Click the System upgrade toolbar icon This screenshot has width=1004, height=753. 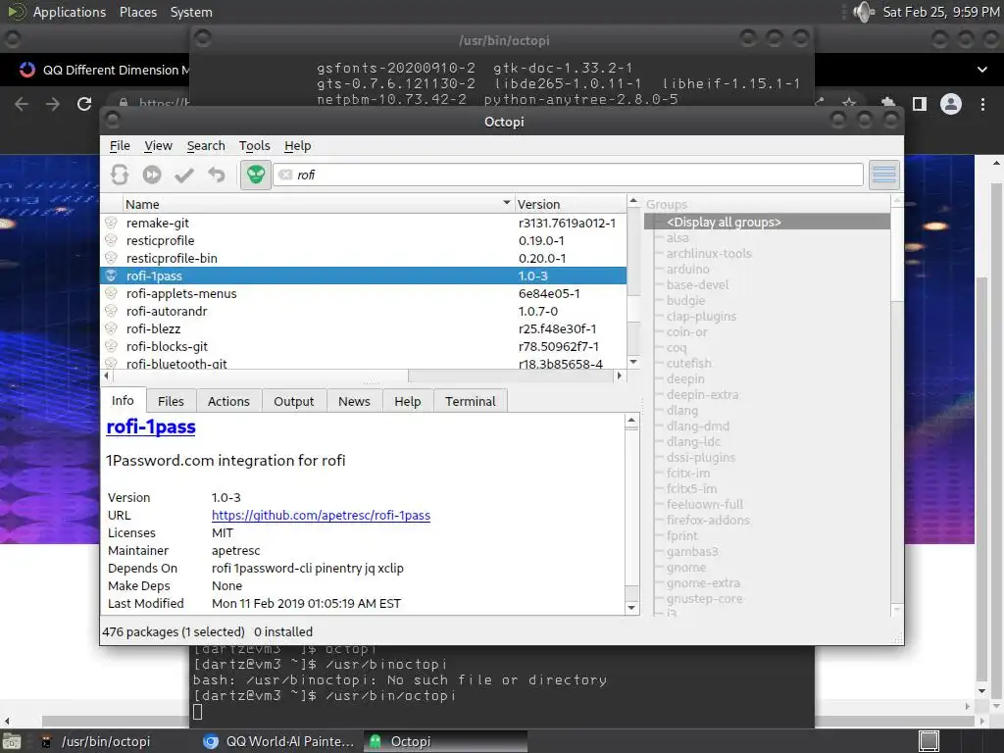[x=152, y=175]
